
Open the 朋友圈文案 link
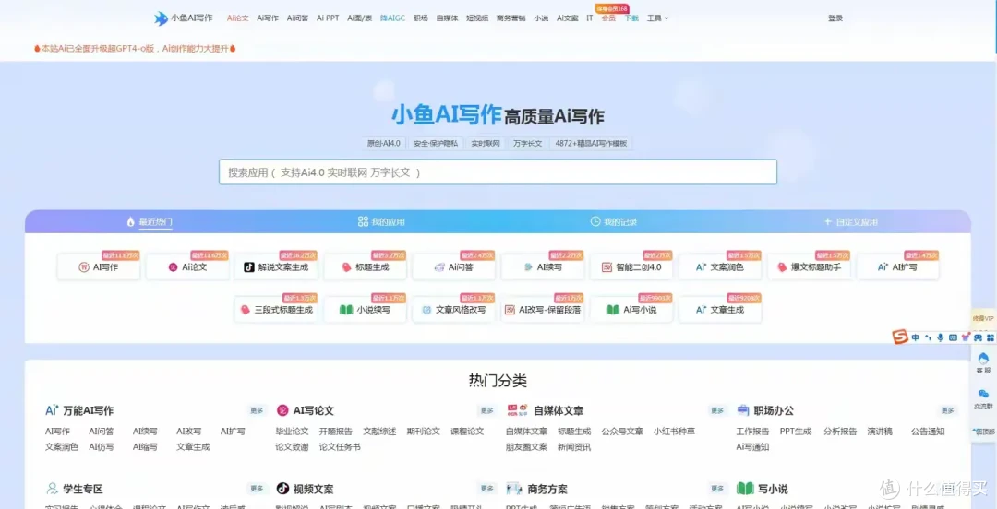pos(526,446)
